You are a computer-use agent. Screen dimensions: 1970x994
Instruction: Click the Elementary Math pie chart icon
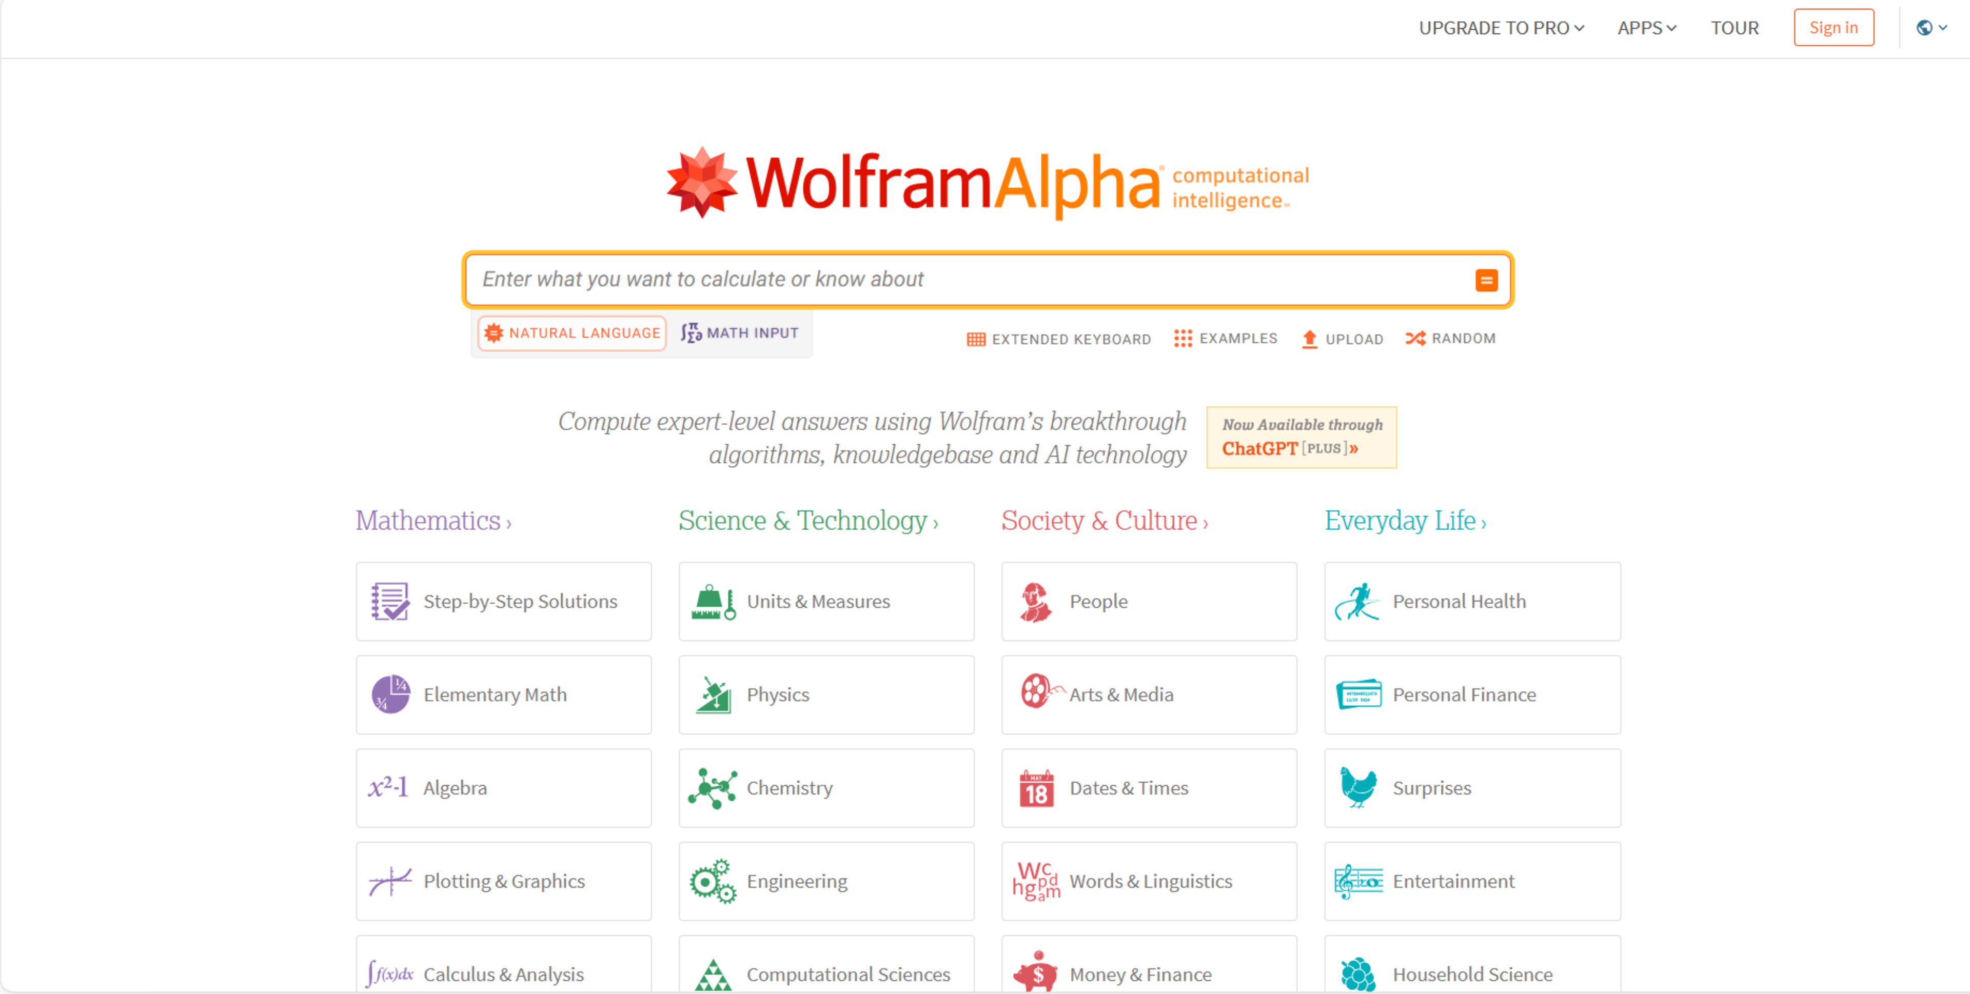point(391,694)
